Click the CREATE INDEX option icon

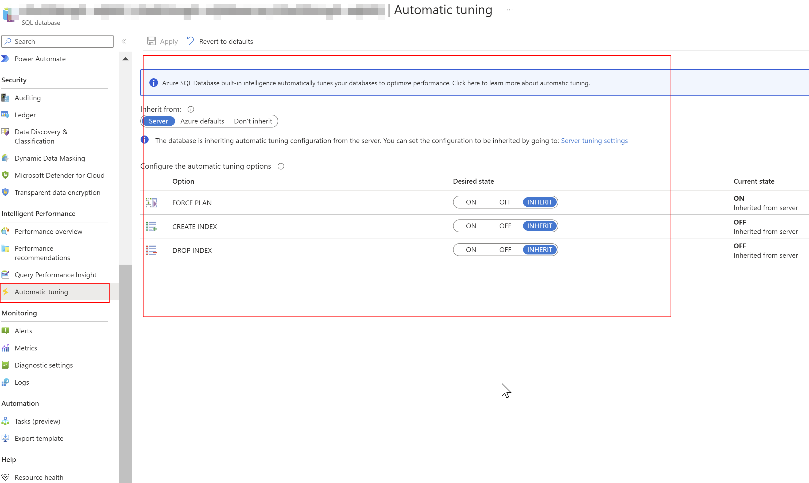tap(151, 226)
